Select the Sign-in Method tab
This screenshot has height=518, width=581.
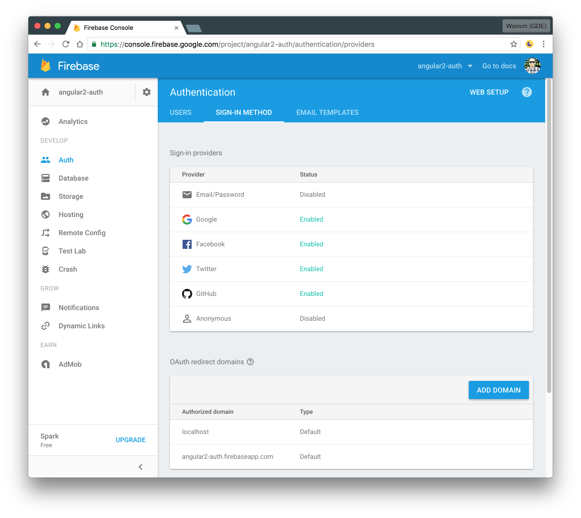[x=244, y=112]
